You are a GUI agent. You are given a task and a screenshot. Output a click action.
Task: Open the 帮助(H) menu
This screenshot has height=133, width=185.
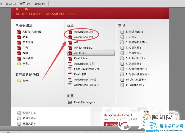point(40,4)
